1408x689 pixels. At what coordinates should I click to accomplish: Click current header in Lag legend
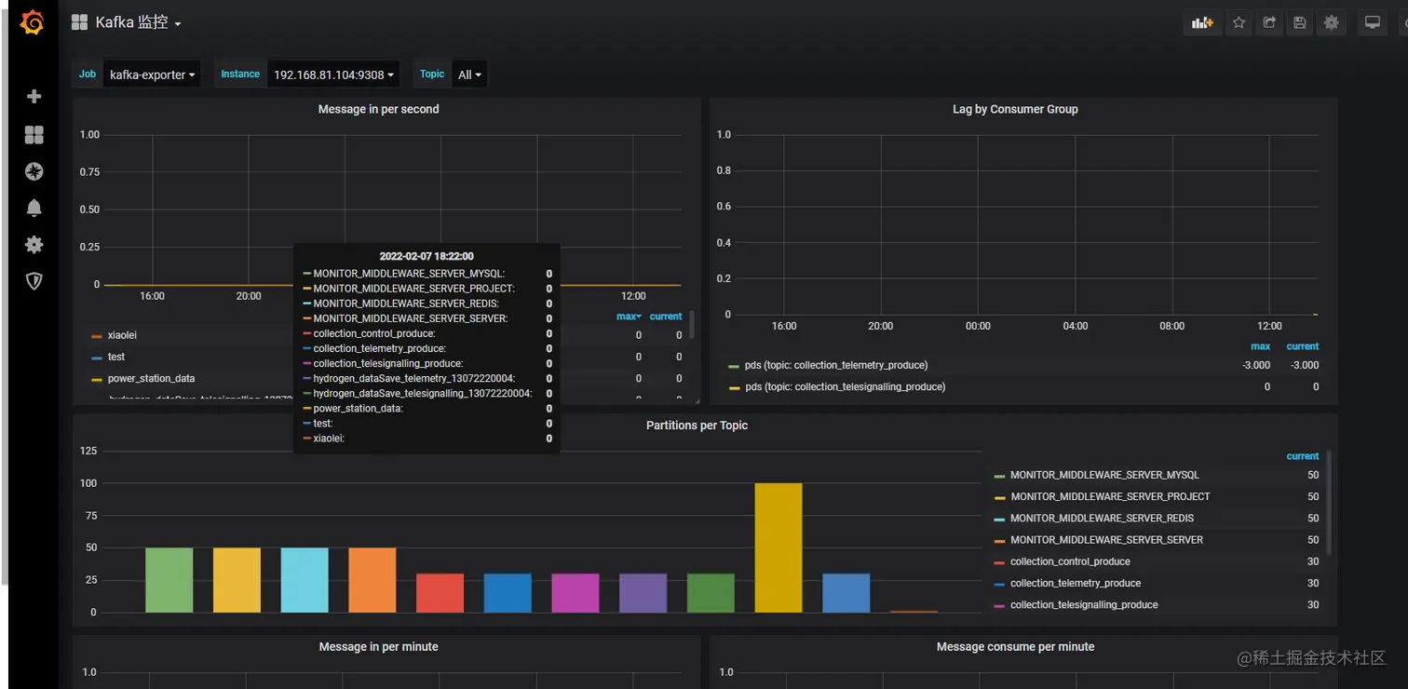click(1303, 346)
